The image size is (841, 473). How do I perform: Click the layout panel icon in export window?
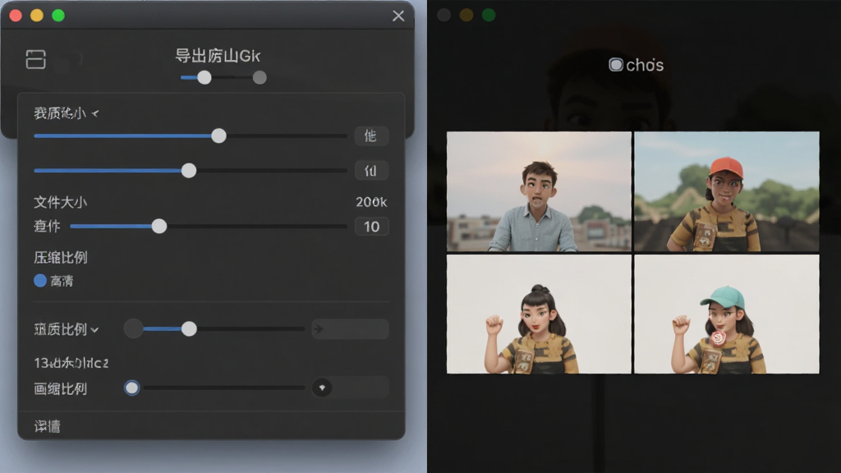click(36, 59)
